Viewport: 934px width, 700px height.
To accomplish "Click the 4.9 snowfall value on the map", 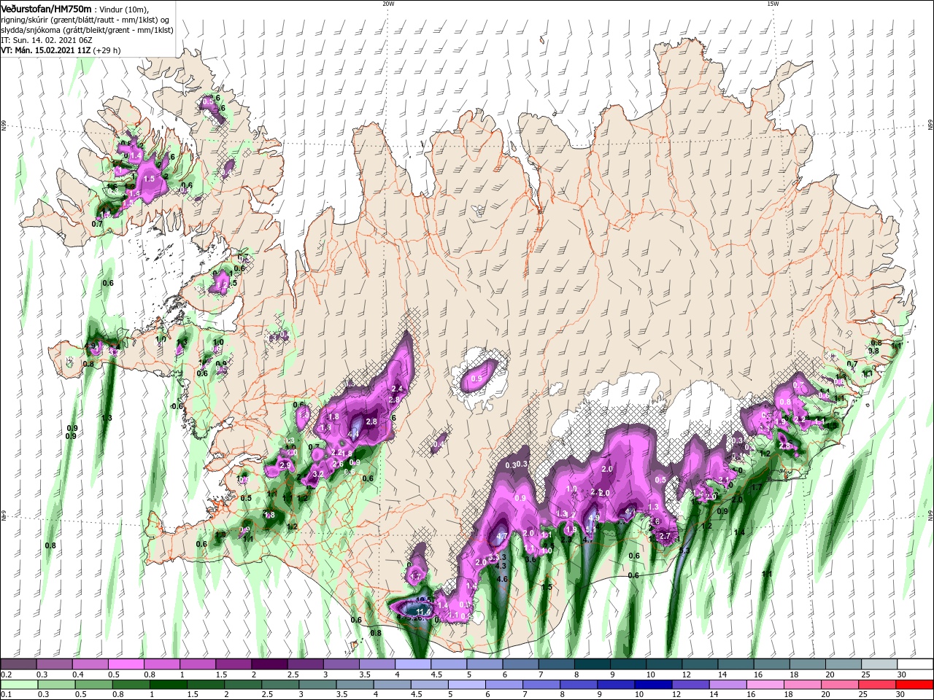I will click(x=594, y=518).
